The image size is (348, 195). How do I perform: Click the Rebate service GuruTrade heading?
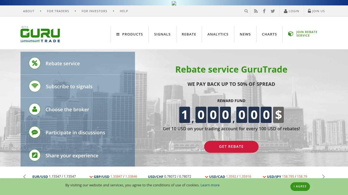231,70
